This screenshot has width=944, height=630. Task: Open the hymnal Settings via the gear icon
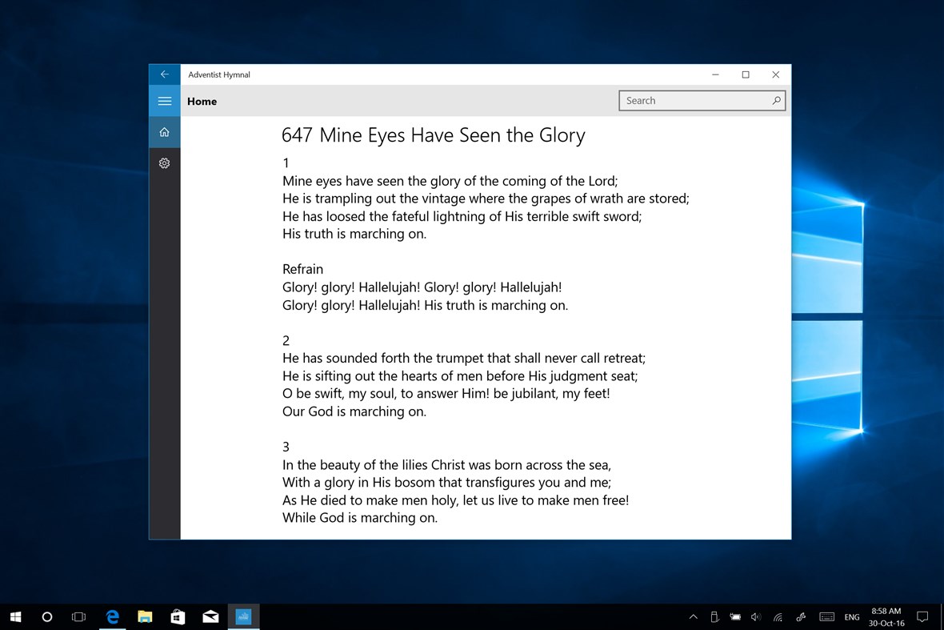(x=165, y=163)
